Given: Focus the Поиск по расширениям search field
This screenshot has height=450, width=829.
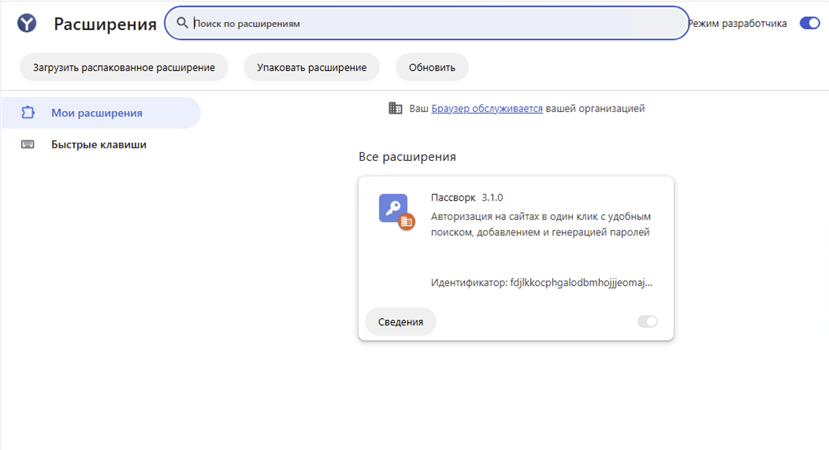Looking at the screenshot, I should click(x=427, y=23).
